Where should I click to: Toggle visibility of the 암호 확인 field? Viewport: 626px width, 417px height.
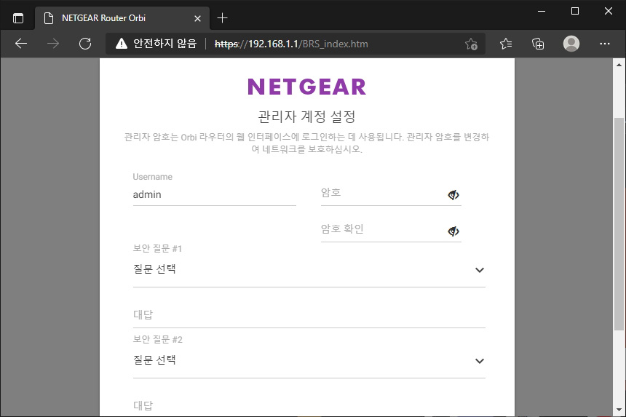453,231
